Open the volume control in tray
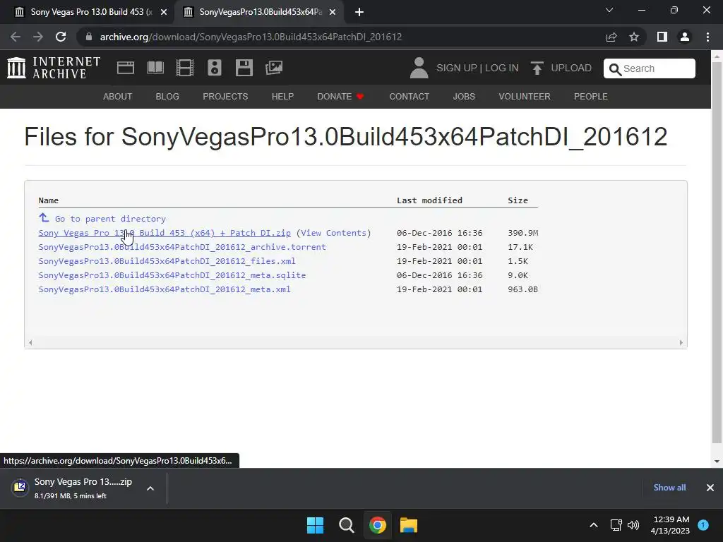 click(x=633, y=525)
